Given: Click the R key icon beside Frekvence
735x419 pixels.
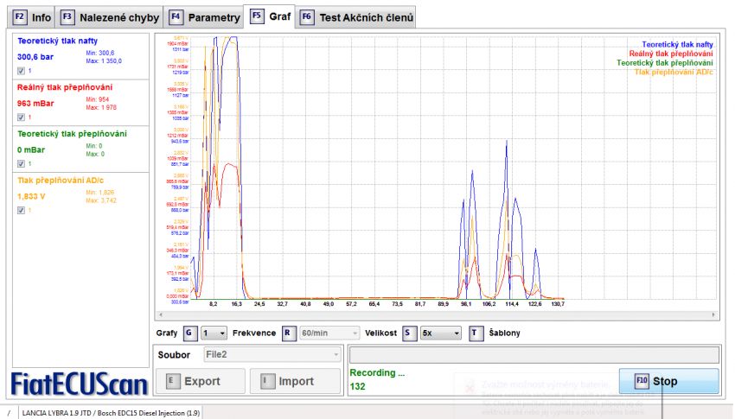Looking at the screenshot, I should [x=290, y=333].
